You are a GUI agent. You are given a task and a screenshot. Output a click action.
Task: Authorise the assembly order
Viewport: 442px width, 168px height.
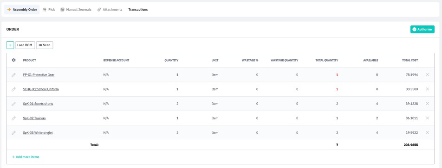coord(422,29)
